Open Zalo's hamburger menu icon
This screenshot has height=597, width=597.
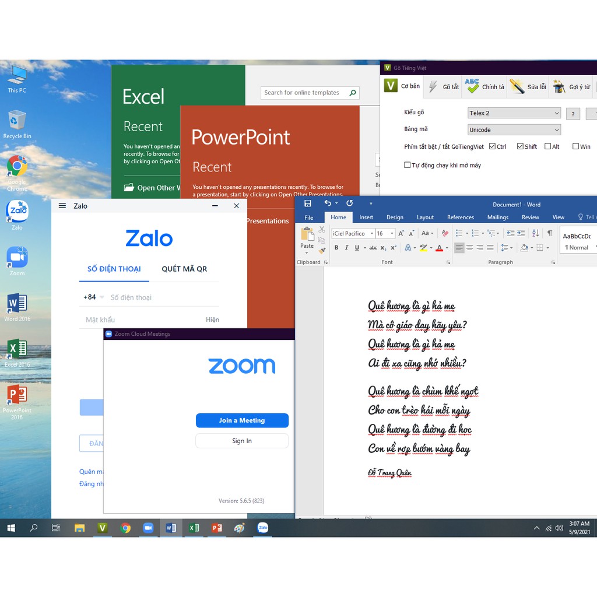62,206
